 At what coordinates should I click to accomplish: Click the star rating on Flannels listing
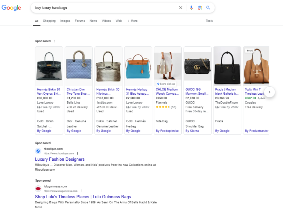(x=163, y=107)
